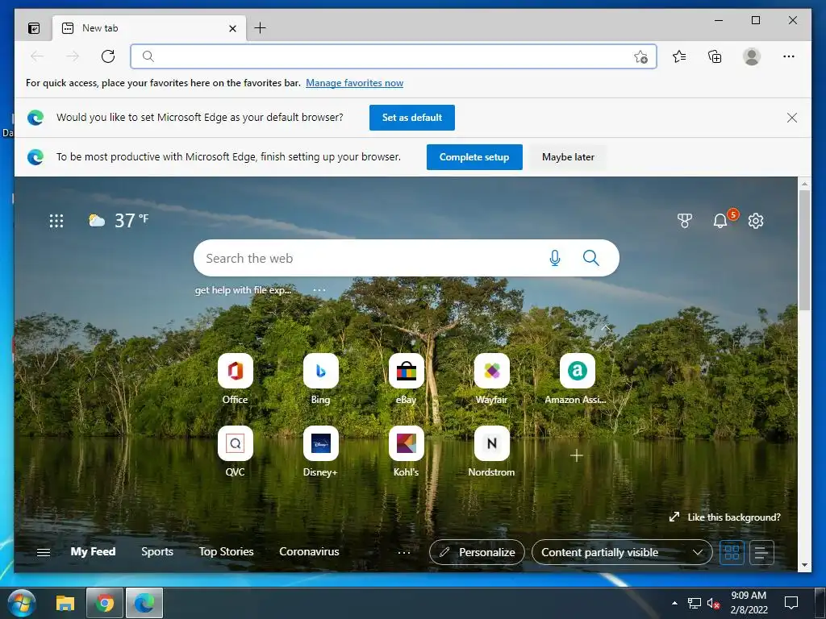Add this page to favorites star
This screenshot has height=619, width=826.
click(640, 56)
